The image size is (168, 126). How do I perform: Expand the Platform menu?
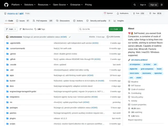pyautogui.click(x=17, y=5)
